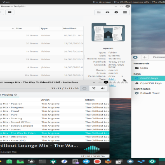
Task: Select the track Xmas 2012
Action: pos(55,141)
